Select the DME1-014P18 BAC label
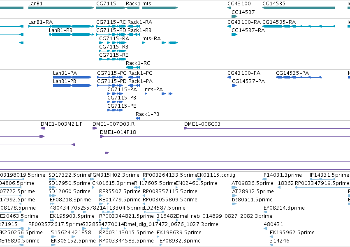This screenshot has height=247, width=350. [118, 132]
